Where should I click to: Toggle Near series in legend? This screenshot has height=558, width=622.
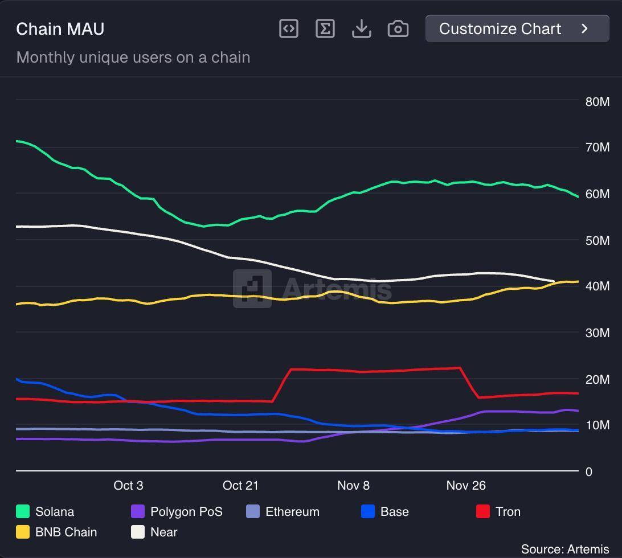pos(163,532)
